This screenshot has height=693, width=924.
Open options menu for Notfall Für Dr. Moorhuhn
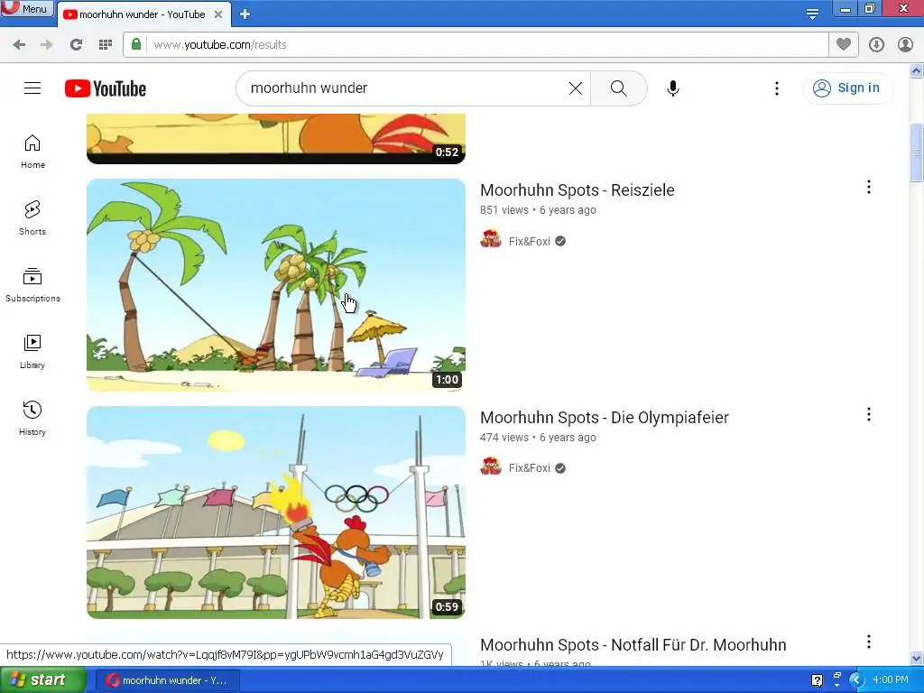[x=869, y=642]
